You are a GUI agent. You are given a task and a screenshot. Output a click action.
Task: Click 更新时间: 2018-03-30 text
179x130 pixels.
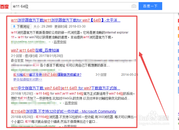click(x=70, y=26)
